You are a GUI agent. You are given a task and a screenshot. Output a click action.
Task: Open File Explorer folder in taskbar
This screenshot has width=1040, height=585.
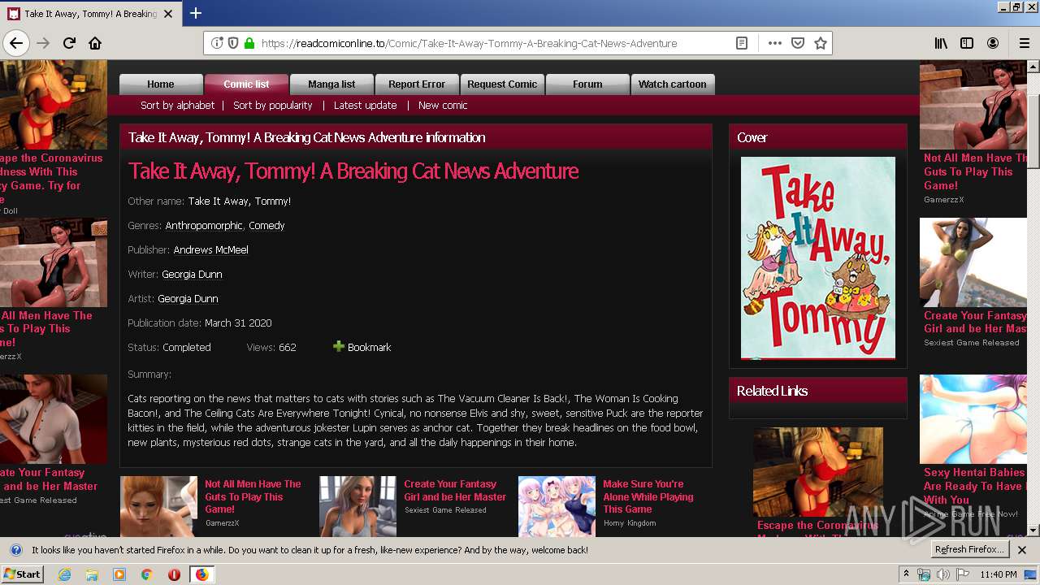[92, 574]
